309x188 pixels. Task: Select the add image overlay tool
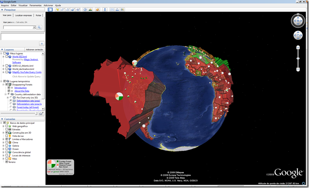pyautogui.click(x=73, y=10)
